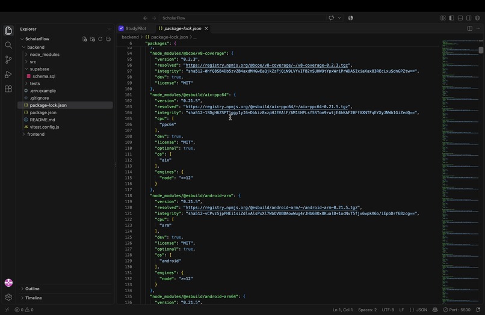Open the chat icon in title bar
The height and width of the screenshot is (315, 485).
click(332, 18)
